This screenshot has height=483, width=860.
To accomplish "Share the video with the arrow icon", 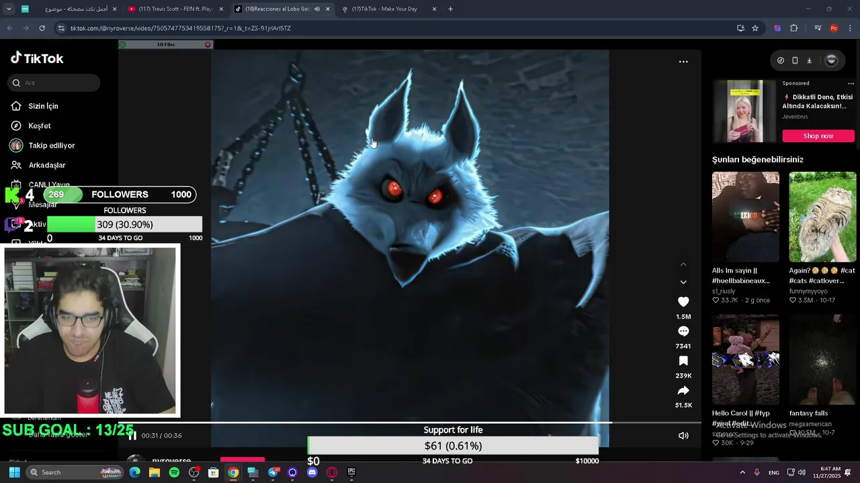I will pyautogui.click(x=683, y=390).
